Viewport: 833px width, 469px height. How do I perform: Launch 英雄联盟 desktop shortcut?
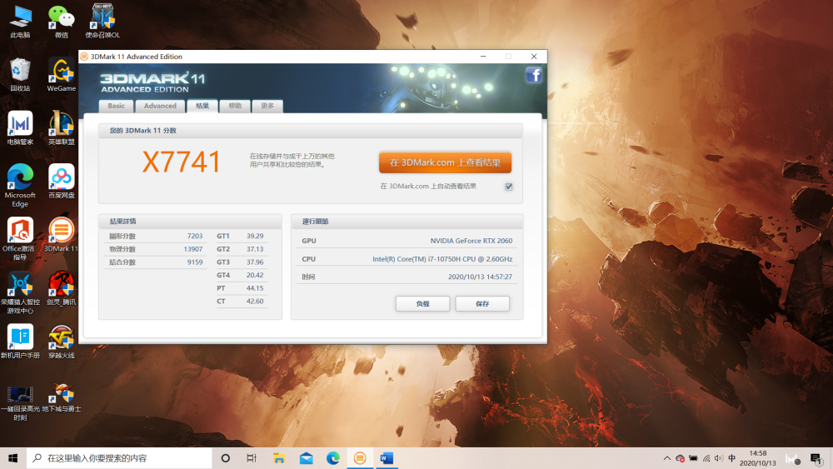pyautogui.click(x=62, y=128)
